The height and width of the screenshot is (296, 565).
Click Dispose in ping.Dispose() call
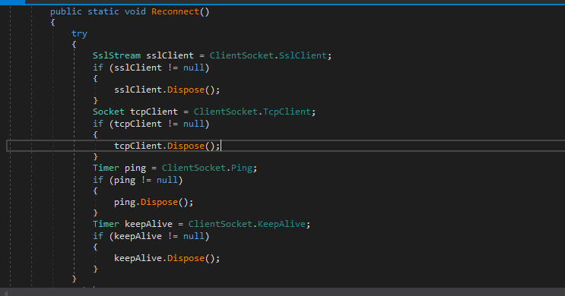point(159,202)
